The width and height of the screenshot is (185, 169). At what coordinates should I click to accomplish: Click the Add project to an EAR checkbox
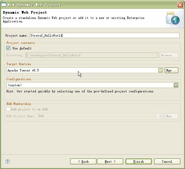(8, 109)
